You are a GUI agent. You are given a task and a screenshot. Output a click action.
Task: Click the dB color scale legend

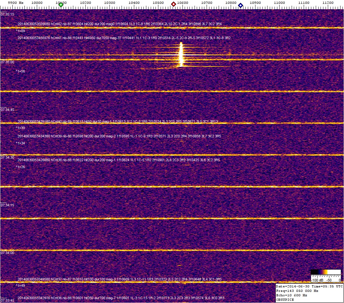[x=326, y=276]
